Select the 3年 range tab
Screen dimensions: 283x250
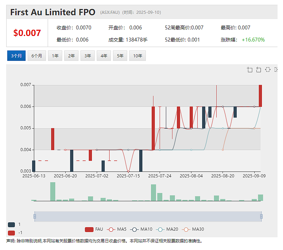(x=87, y=56)
